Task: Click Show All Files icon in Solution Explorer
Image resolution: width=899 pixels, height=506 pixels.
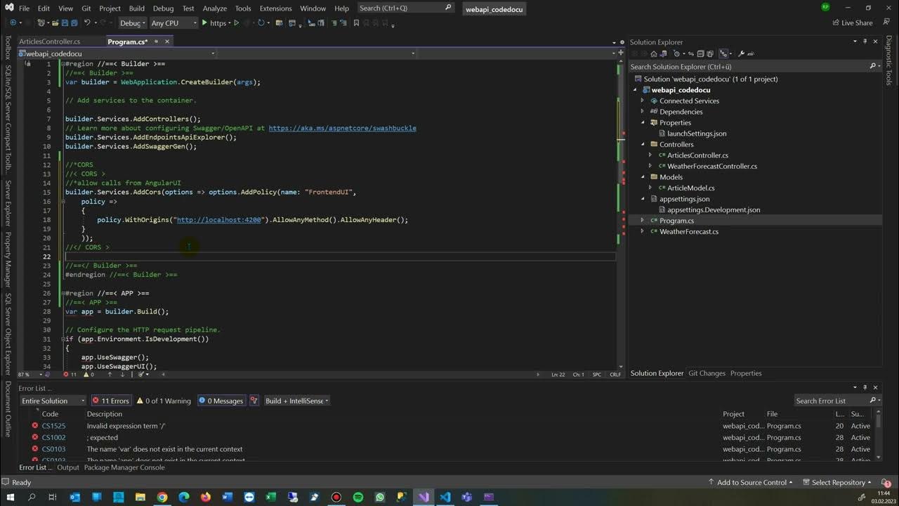Action: coord(710,53)
